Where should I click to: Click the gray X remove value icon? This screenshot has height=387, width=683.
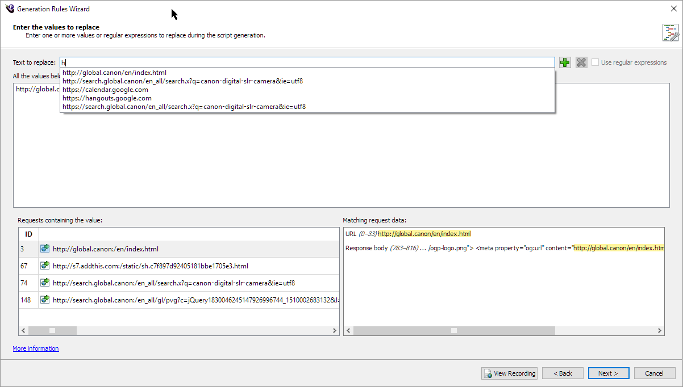581,62
